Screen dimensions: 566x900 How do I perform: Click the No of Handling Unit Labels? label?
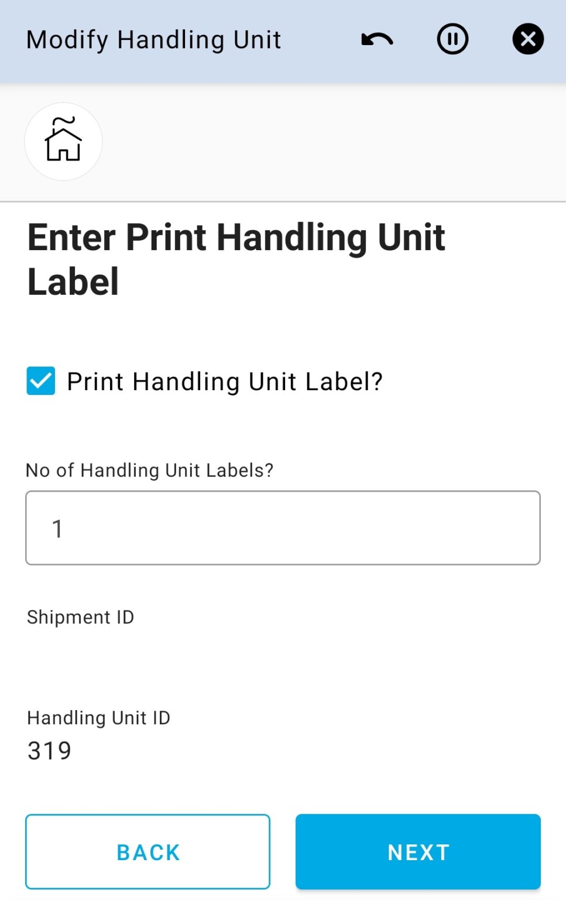click(149, 470)
